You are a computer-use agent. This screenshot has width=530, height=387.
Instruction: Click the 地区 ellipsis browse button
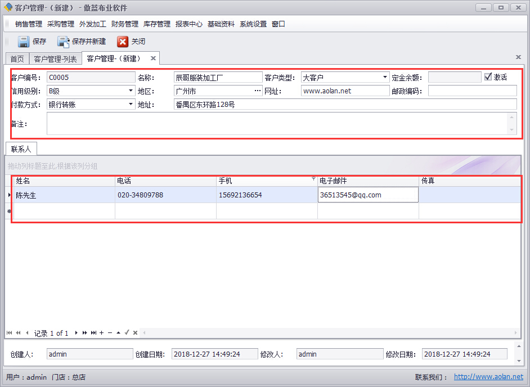tap(258, 91)
